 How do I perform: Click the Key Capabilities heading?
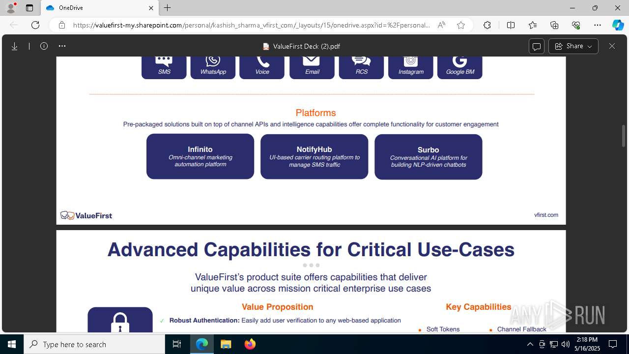coord(479,307)
